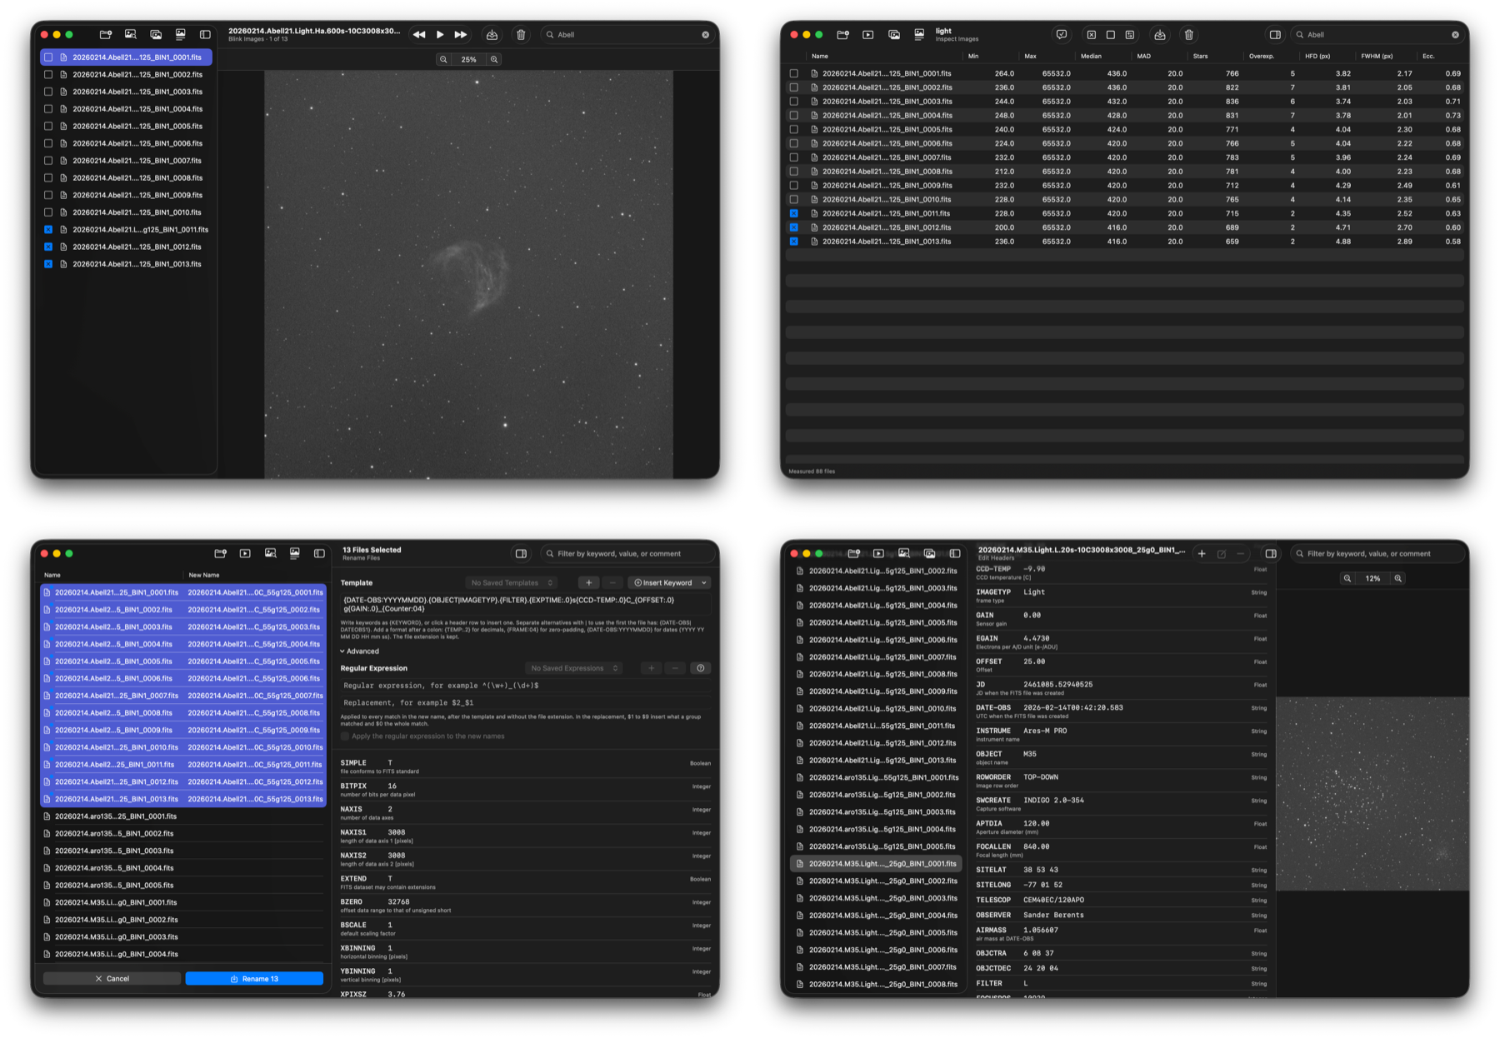The width and height of the screenshot is (1500, 1038).
Task: Select M35 BIN1_0003.fits in Edit Headers file list
Action: (875, 899)
